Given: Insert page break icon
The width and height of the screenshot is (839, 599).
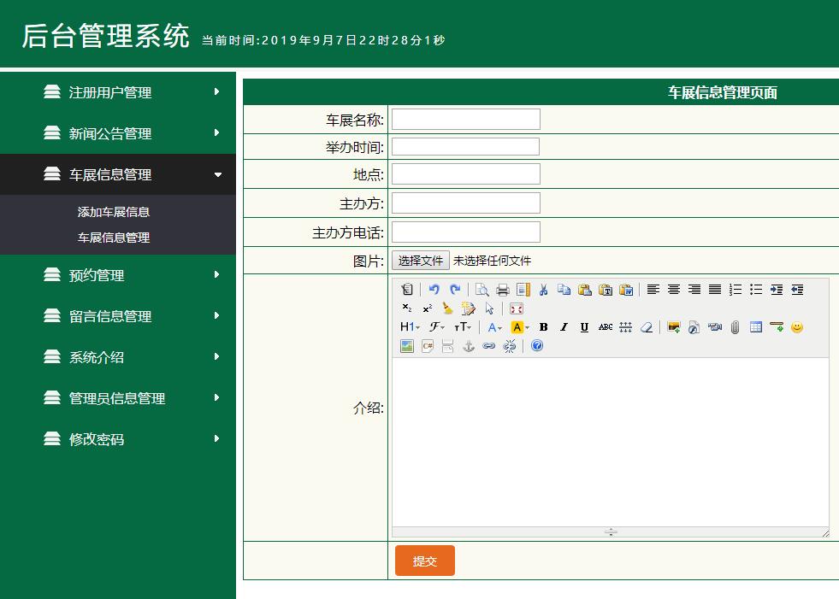Looking at the screenshot, I should click(448, 346).
